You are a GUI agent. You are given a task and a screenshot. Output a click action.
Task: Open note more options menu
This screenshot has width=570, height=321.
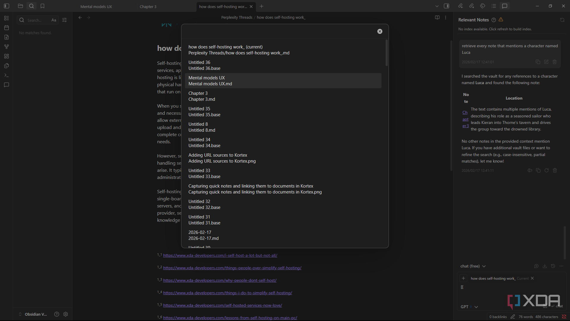pyautogui.click(x=446, y=18)
